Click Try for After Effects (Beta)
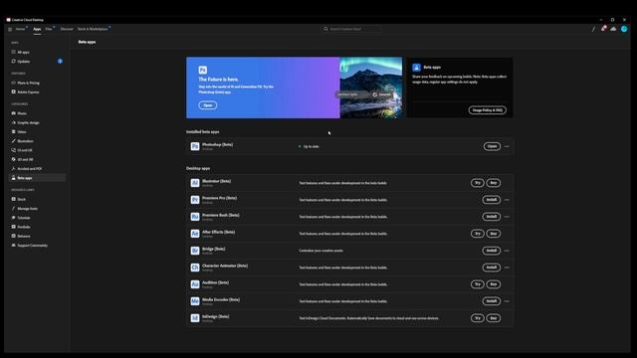 click(478, 234)
